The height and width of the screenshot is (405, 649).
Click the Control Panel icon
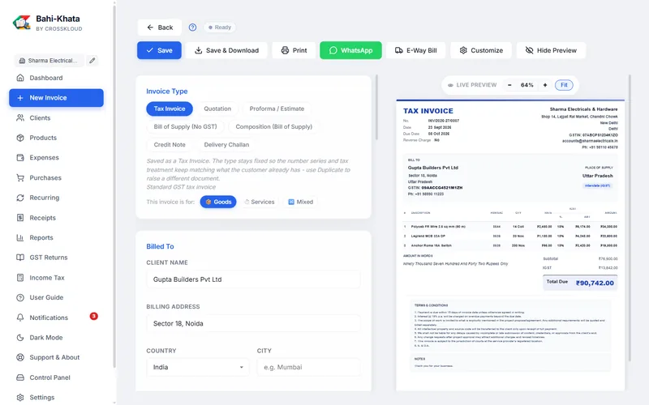[19, 377]
